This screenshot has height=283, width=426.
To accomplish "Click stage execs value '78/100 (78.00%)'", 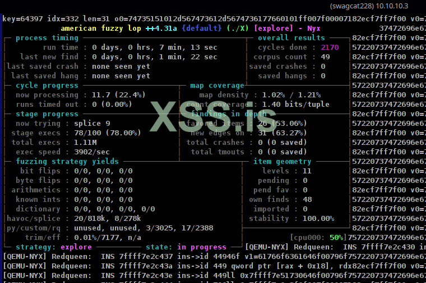I will coord(108,133).
